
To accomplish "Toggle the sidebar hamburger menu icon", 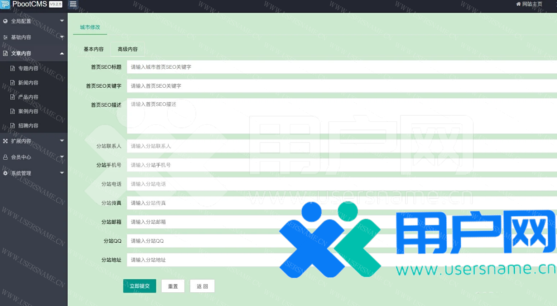I will tap(73, 4).
